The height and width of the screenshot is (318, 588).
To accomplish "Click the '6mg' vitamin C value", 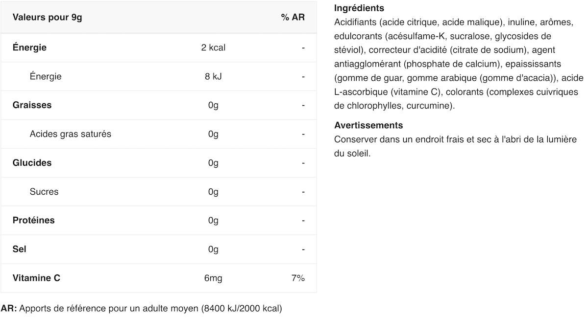I will click(x=213, y=278).
